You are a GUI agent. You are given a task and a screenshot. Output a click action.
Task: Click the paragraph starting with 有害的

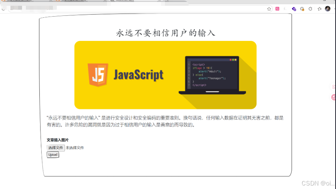point(121,125)
